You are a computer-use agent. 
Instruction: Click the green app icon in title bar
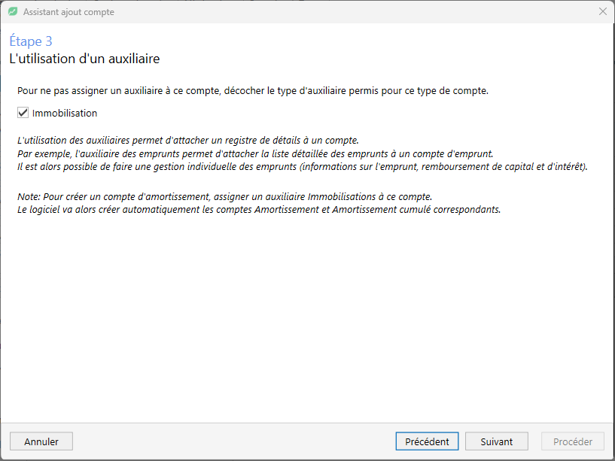(x=13, y=12)
